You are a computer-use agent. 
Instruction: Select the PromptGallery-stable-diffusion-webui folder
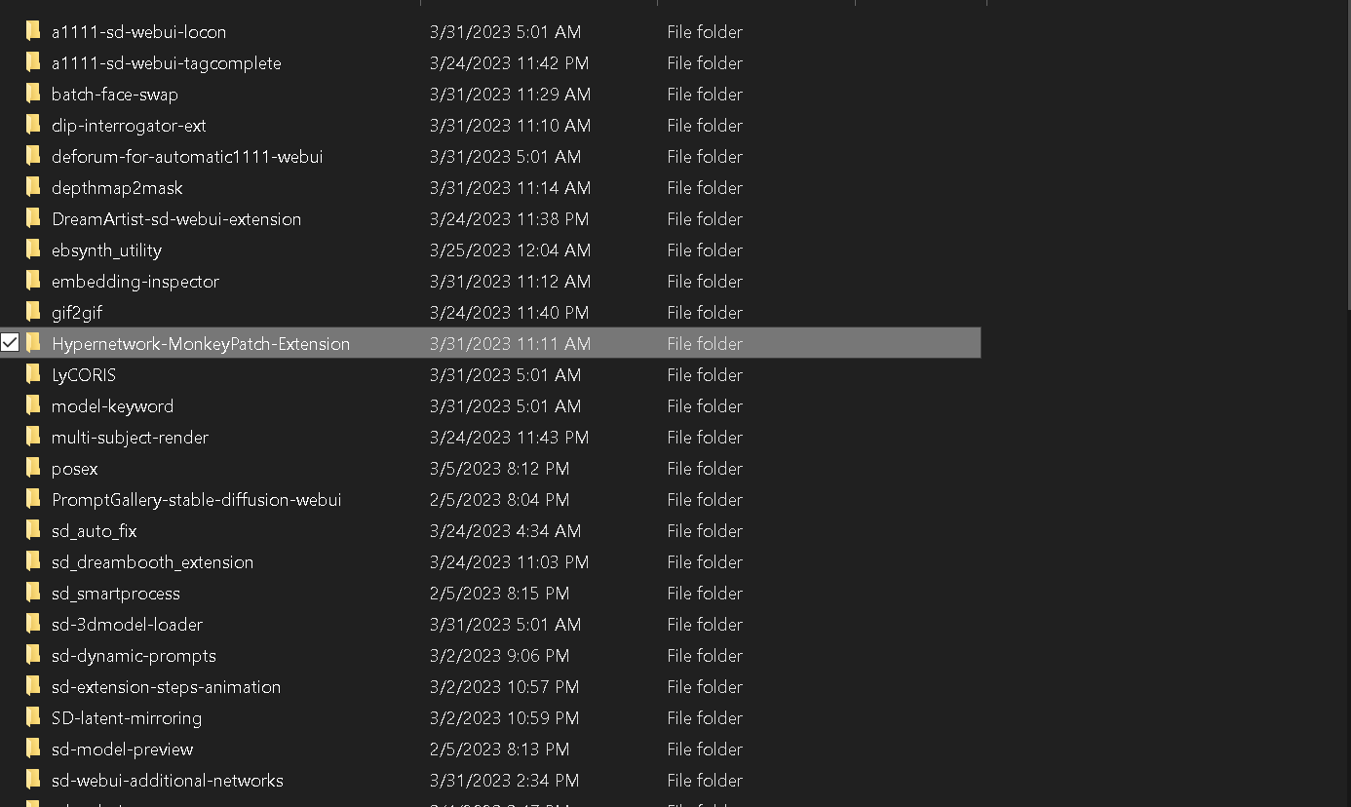(x=196, y=499)
